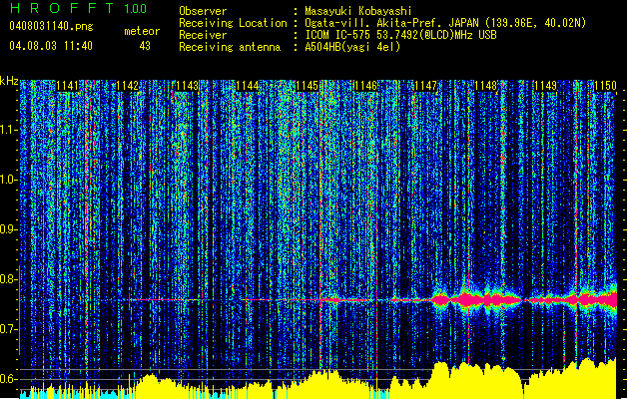628x399 pixels.
Task: Click the 1144 time marker
Action: coord(248,86)
